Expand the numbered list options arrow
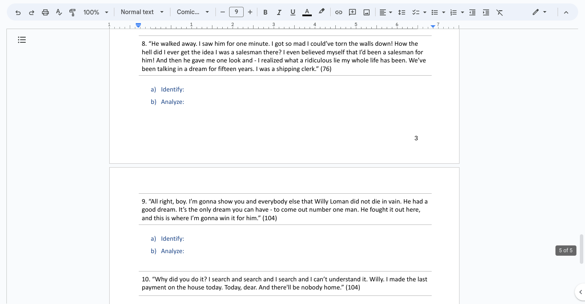The height and width of the screenshot is (304, 585). (x=463, y=12)
